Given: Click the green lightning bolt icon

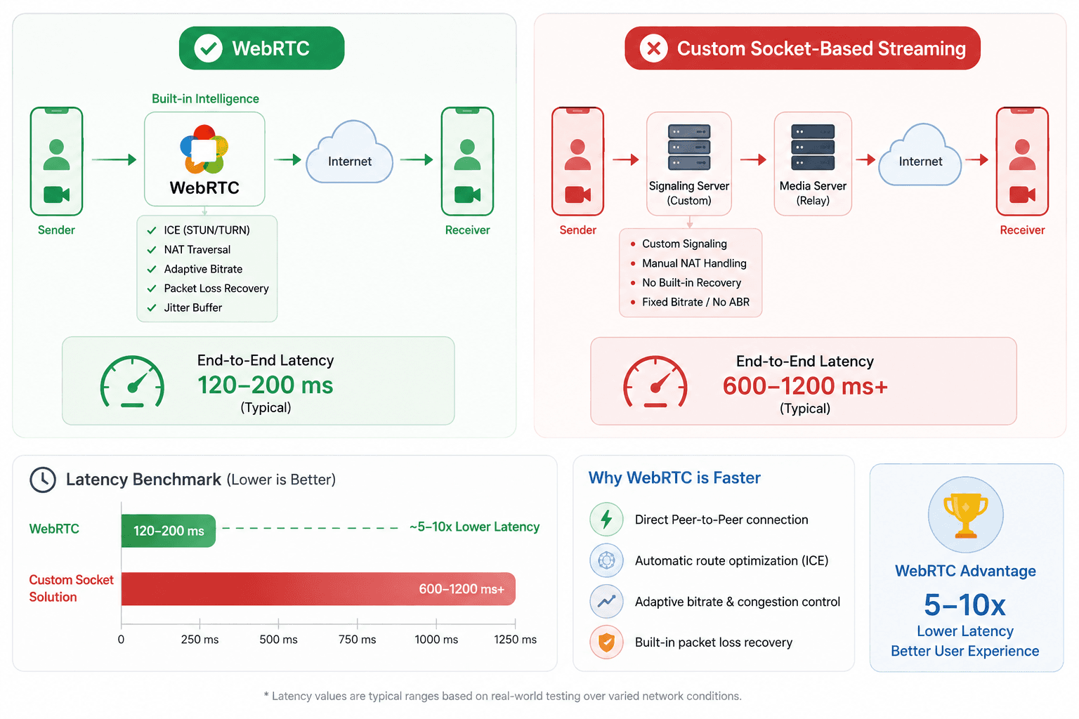Looking at the screenshot, I should tap(606, 520).
